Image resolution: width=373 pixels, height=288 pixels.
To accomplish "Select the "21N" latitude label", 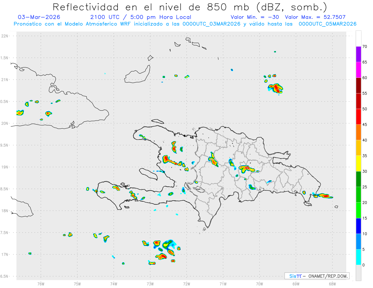I will (x=5, y=80).
